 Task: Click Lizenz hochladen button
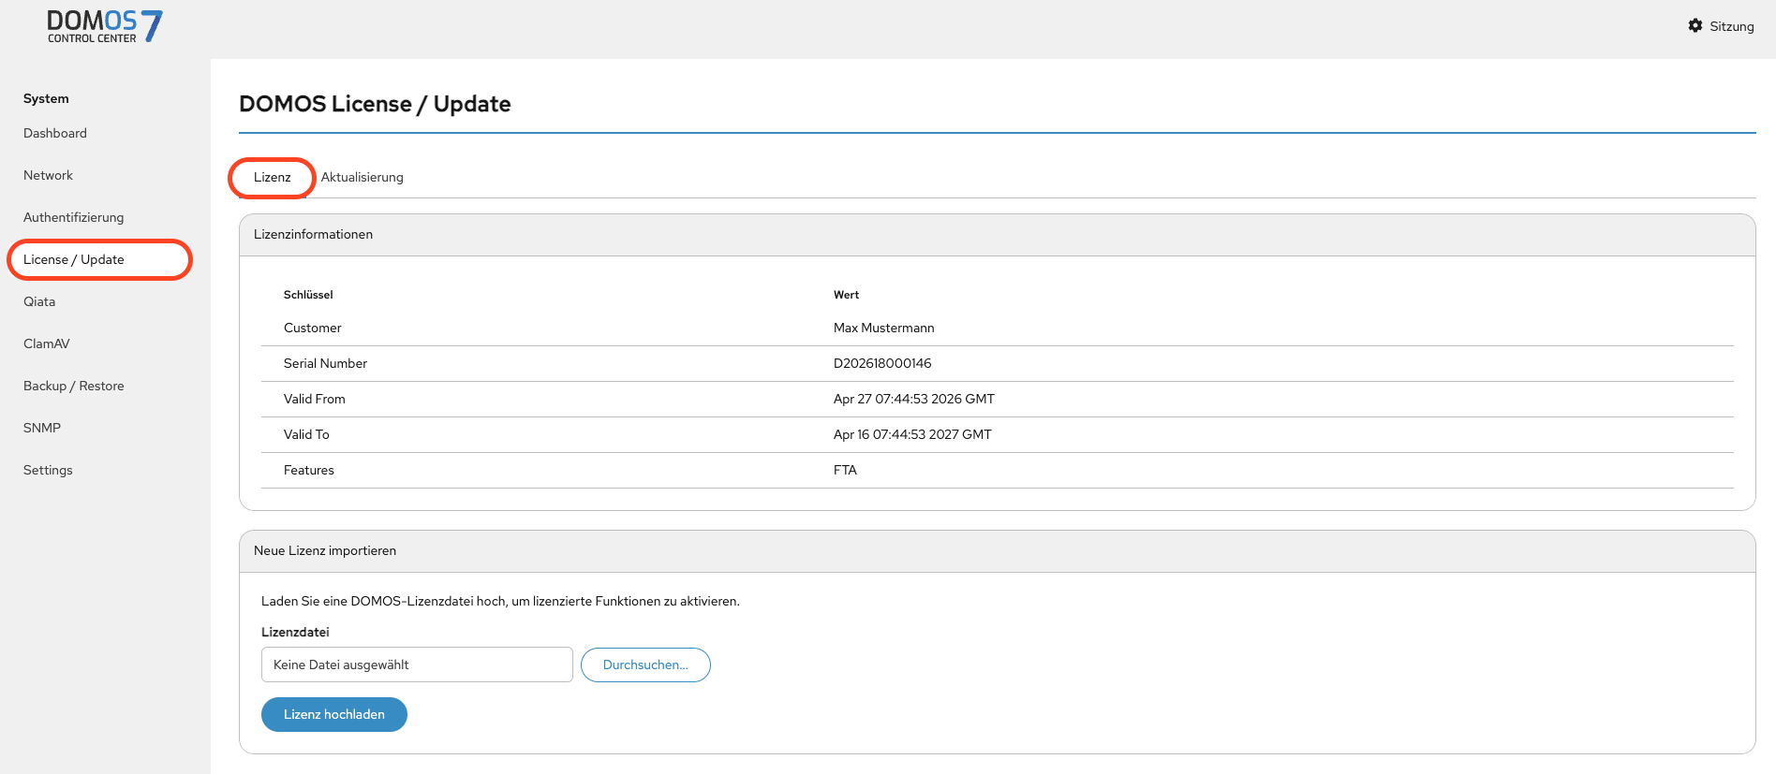(333, 714)
